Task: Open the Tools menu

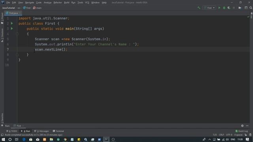Action: (80, 3)
